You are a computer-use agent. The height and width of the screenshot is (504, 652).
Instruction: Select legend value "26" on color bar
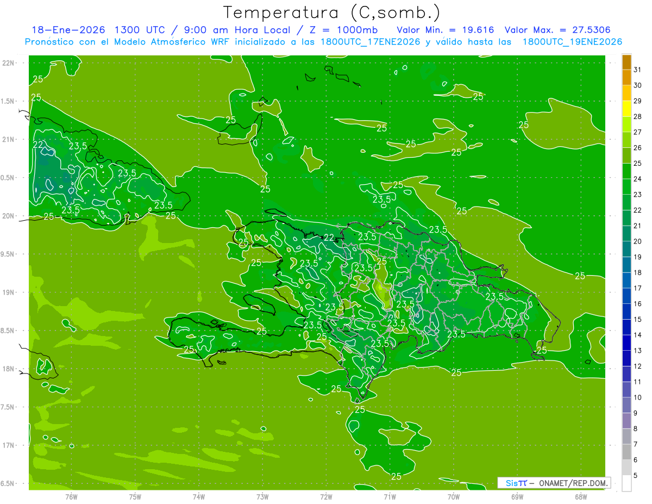point(637,148)
